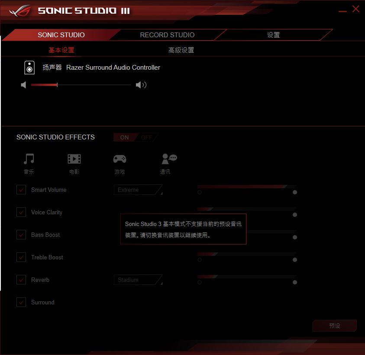Switch Sonic Studio Effects to ON
The height and width of the screenshot is (355, 365).
coord(124,137)
